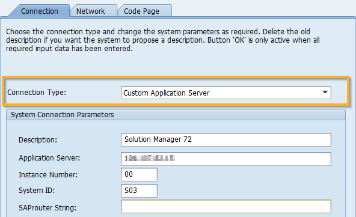
Task: Click the 'Custom Application Server' combo box text
Action: (x=166, y=93)
